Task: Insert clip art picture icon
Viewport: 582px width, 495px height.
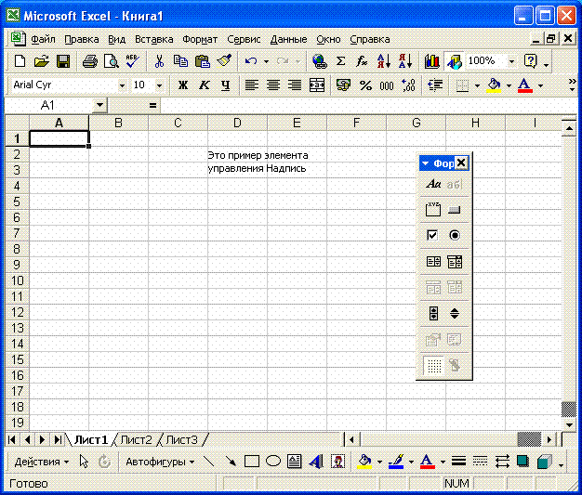Action: coord(337,462)
